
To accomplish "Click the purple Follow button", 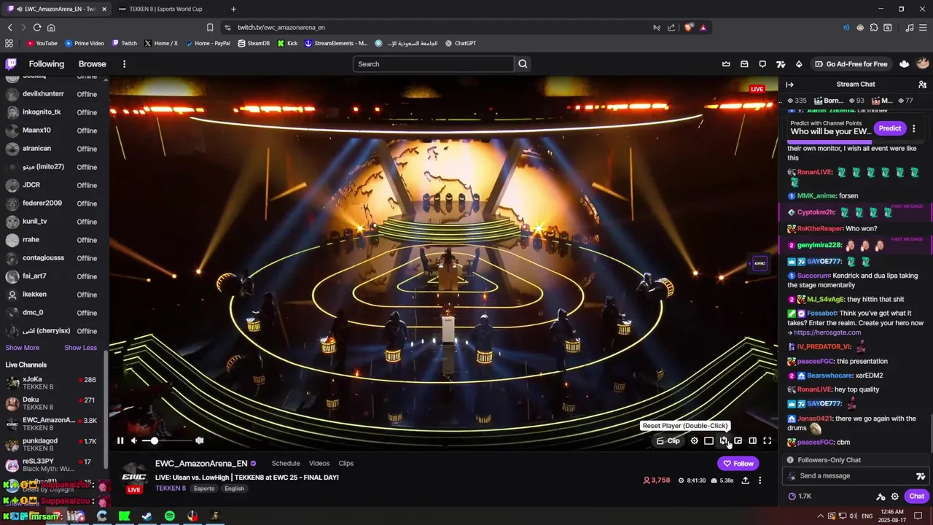I will click(738, 463).
